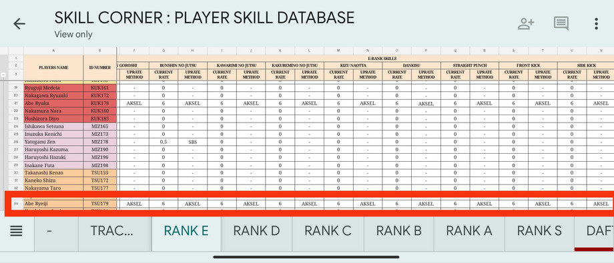Select the KIZU NAOTTA header
Screen dimensions: 614x263
[353, 65]
